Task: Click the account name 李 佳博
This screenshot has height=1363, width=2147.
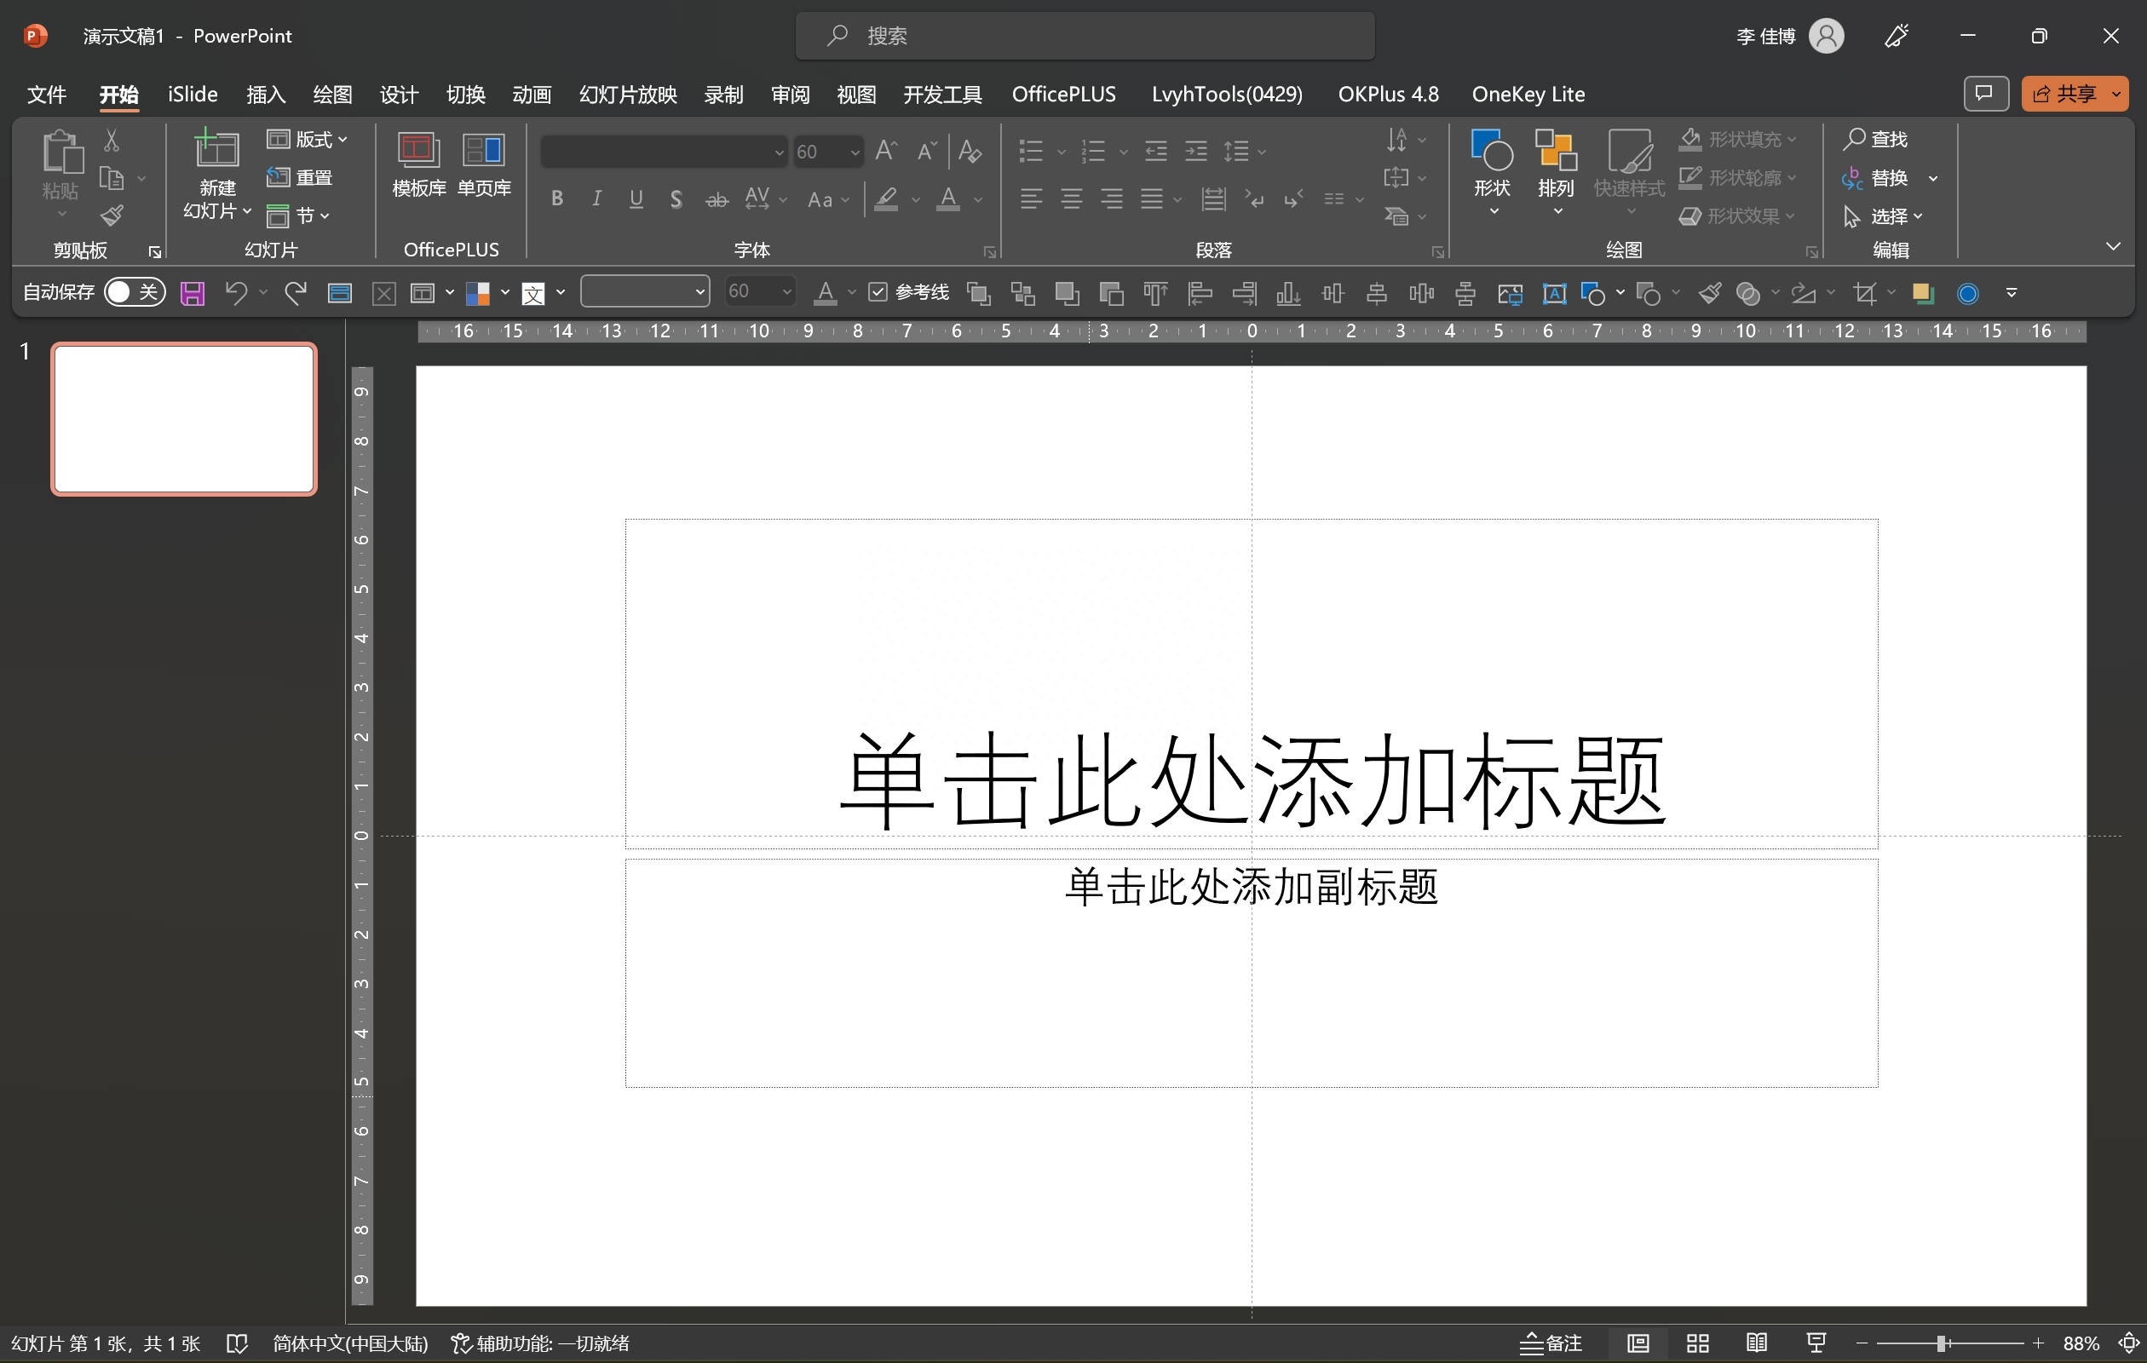Action: (1765, 36)
